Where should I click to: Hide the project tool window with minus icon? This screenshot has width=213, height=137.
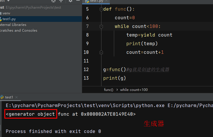78,1
